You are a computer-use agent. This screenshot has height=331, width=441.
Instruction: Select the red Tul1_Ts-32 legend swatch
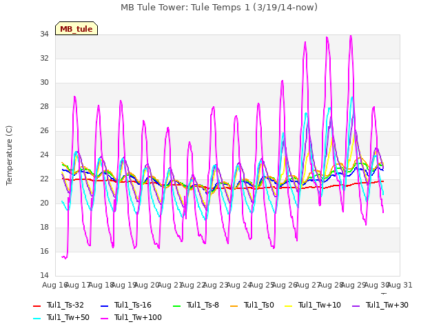37,305
